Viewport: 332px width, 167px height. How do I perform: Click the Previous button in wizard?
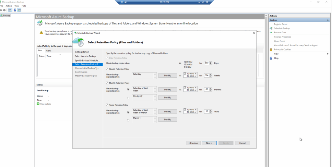pyautogui.click(x=193, y=143)
